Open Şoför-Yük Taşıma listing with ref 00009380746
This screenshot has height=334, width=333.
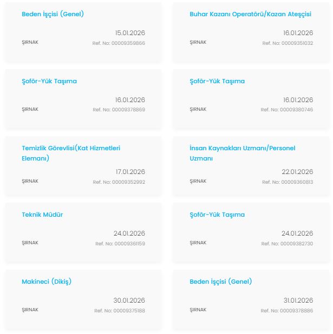[x=217, y=81]
